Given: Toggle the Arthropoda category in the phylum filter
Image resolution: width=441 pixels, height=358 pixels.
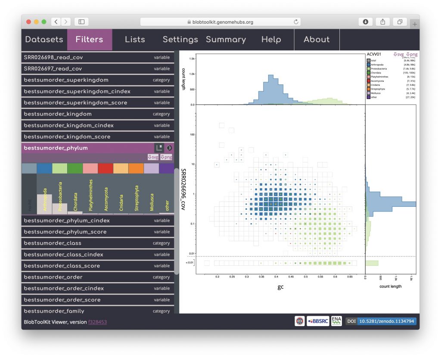Looking at the screenshot, I should tap(44, 194).
